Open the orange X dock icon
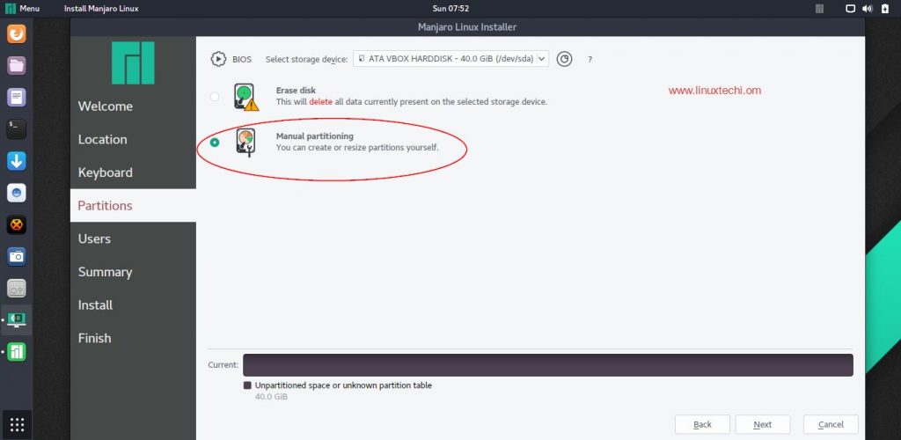 pyautogui.click(x=16, y=224)
